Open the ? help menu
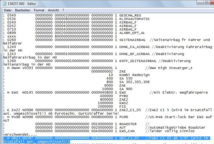Viewport: 214px width, 144px height. pos(63,10)
